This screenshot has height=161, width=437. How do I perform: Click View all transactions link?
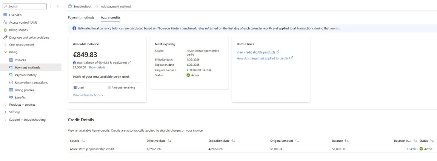[88, 95]
